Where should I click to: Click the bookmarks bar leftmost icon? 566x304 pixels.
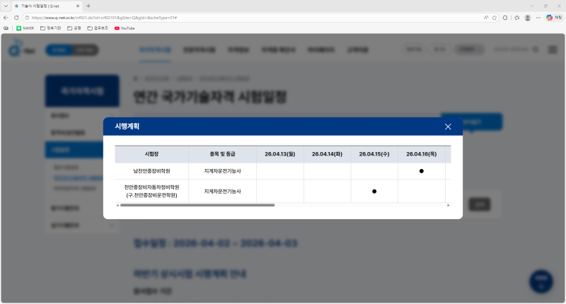pyautogui.click(x=6, y=28)
